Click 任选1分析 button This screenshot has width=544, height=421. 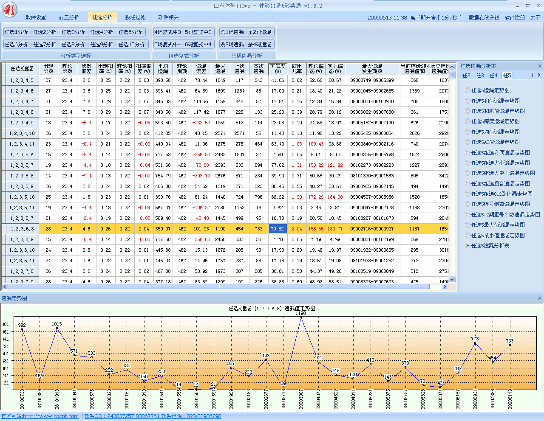[x=16, y=32]
